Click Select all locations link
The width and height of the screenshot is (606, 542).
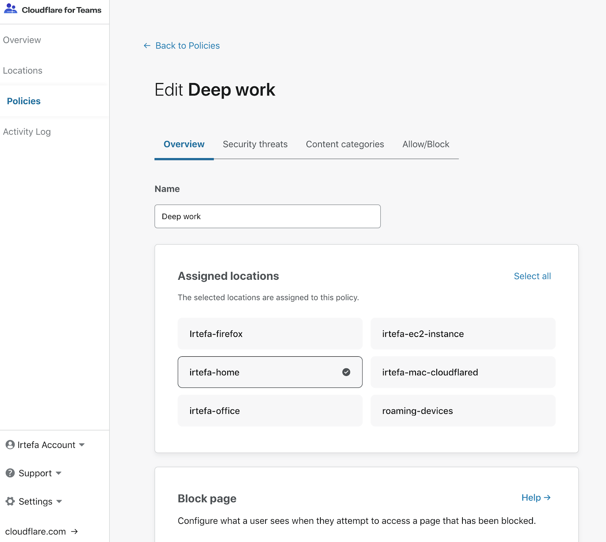point(532,276)
